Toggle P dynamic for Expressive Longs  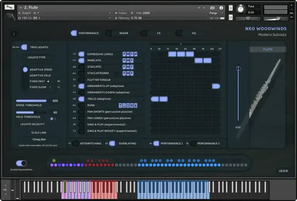[x=124, y=54]
